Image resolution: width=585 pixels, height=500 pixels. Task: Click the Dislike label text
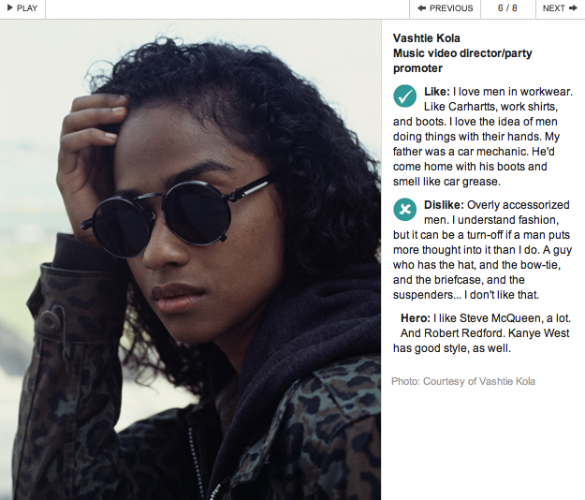444,205
